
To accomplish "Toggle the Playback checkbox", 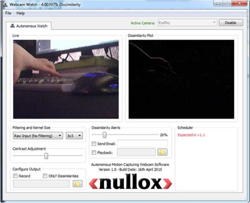I will click(x=94, y=153).
